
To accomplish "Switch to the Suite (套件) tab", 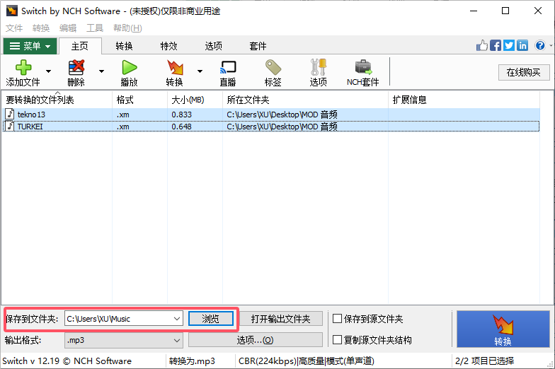I will 258,46.
